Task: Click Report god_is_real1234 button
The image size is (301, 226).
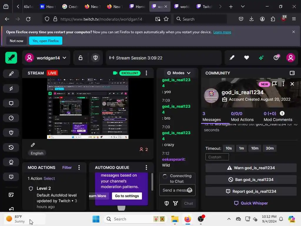Action: click(251, 191)
